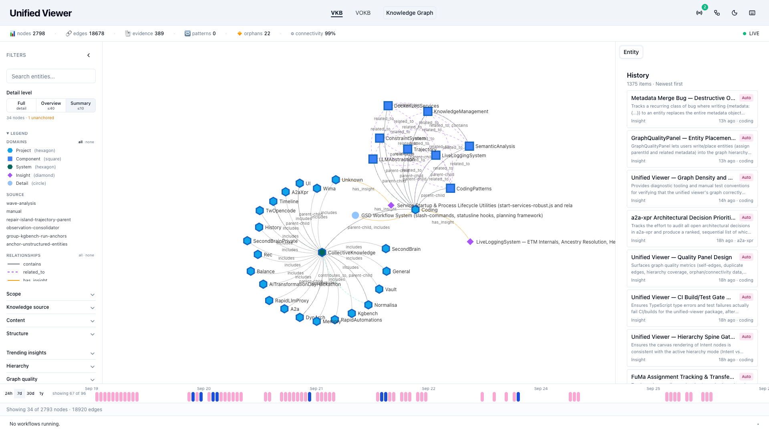Expand the Knowledge source section

pos(51,307)
